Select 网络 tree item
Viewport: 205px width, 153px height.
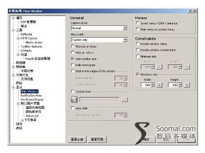(19, 83)
